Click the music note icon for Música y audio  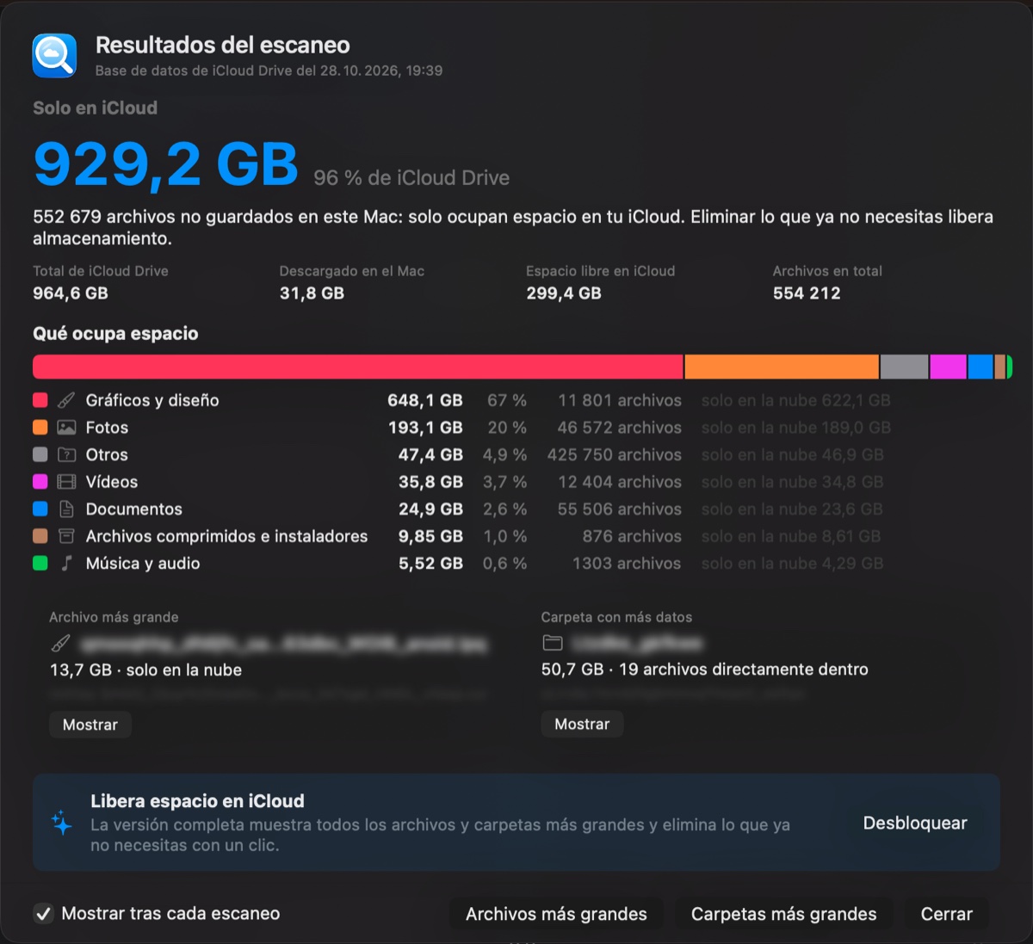(x=66, y=564)
